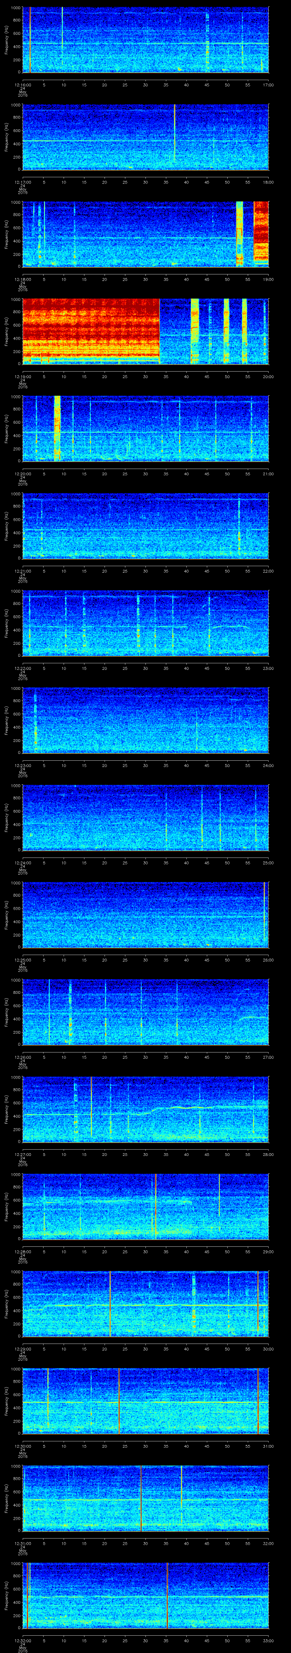Click the 12:26:00 time axis label
The width and height of the screenshot is (291, 1653).
(x=23, y=1057)
